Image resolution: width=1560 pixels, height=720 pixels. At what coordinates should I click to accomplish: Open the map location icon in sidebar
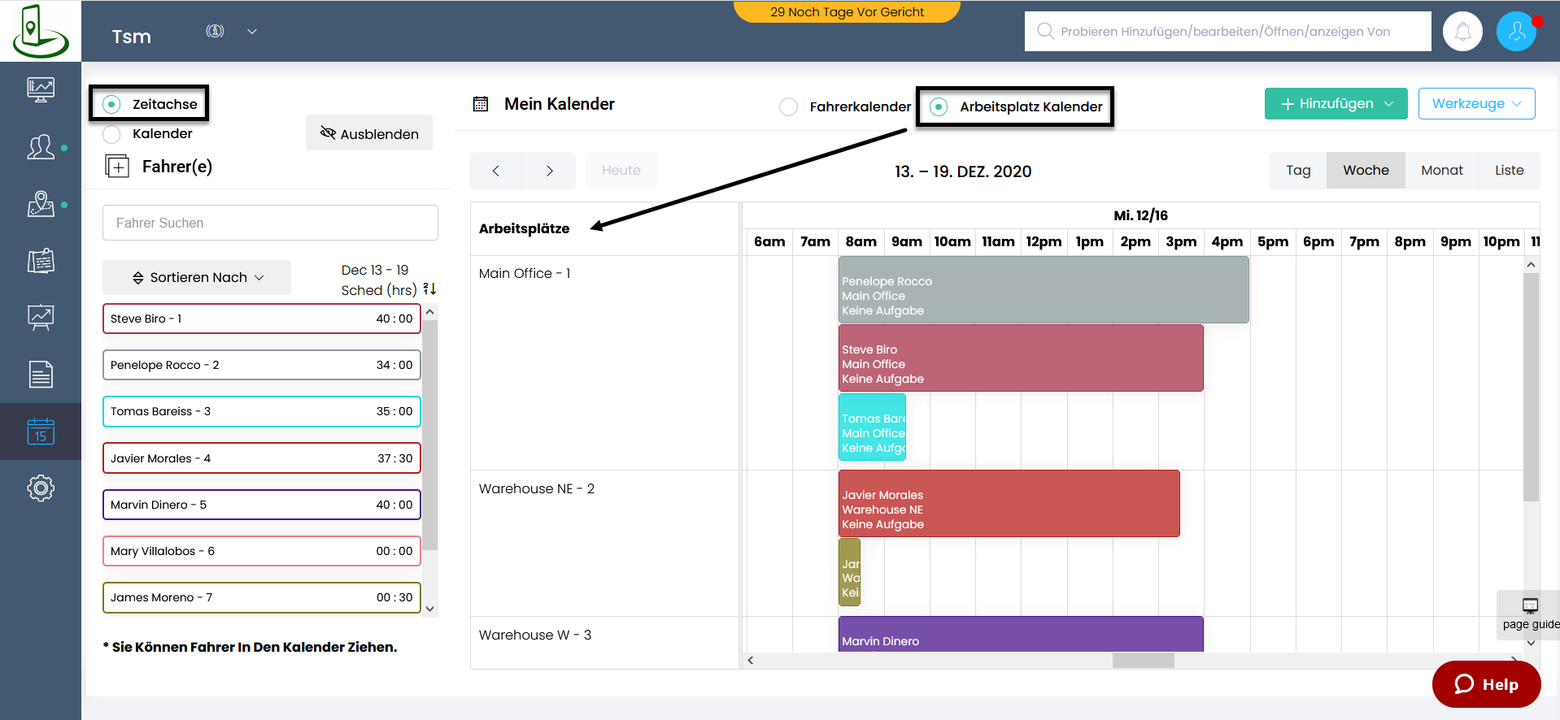click(41, 204)
